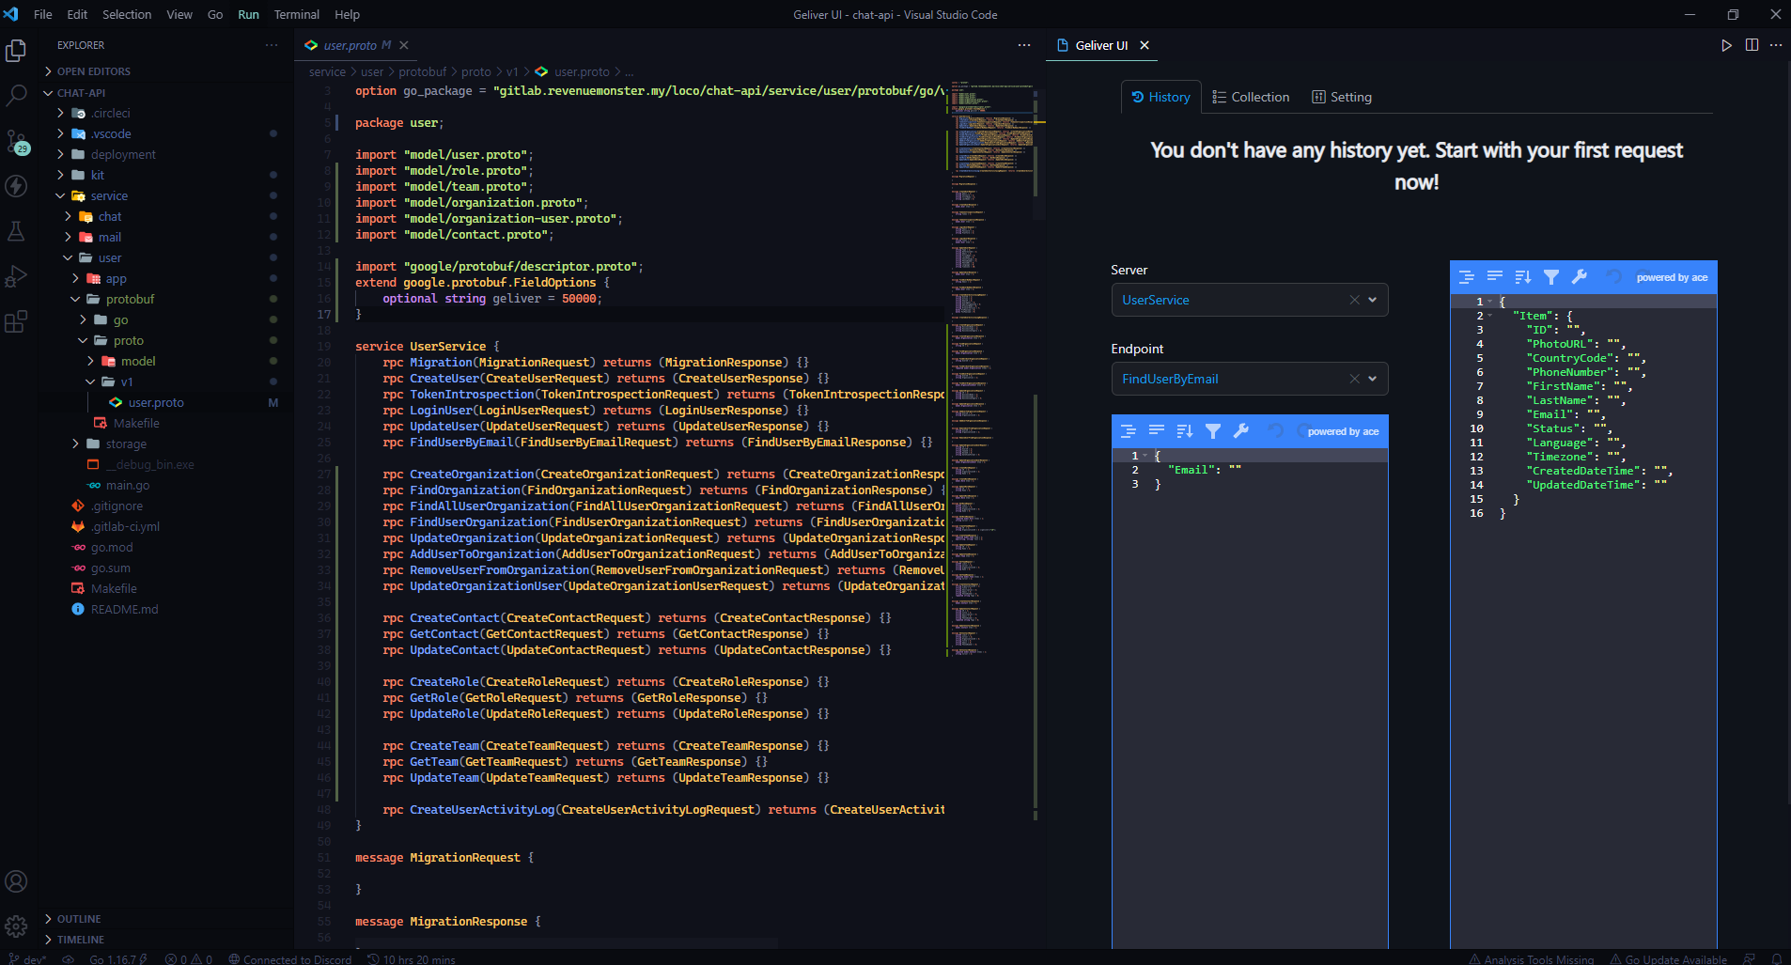Open the Terminal menu
The image size is (1791, 965).
coord(297,14)
